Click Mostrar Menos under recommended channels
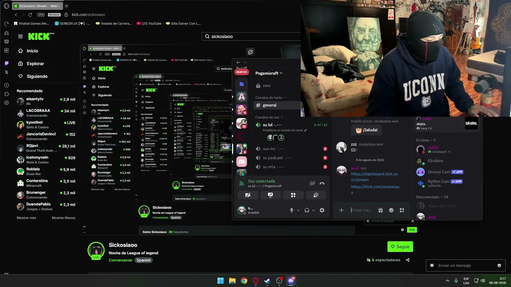The image size is (511, 287). coord(63,218)
